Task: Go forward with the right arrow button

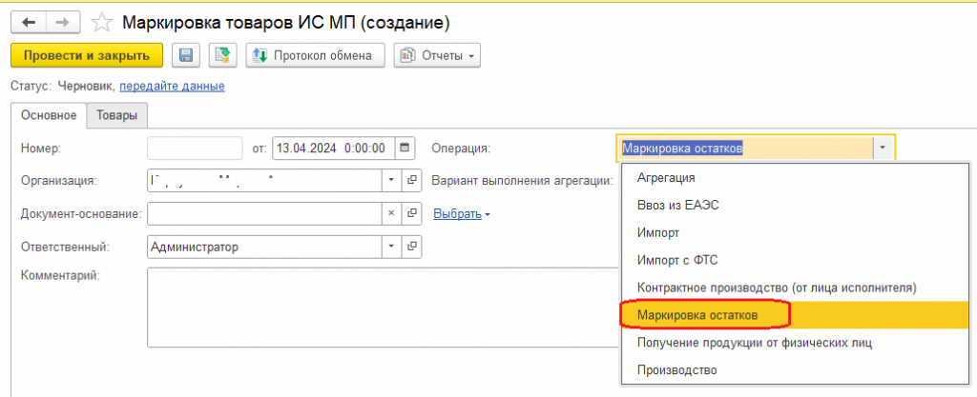Action: (x=63, y=22)
